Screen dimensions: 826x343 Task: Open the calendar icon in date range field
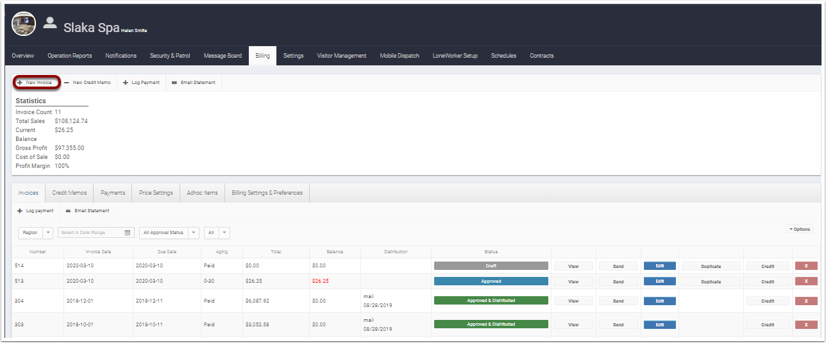[127, 233]
